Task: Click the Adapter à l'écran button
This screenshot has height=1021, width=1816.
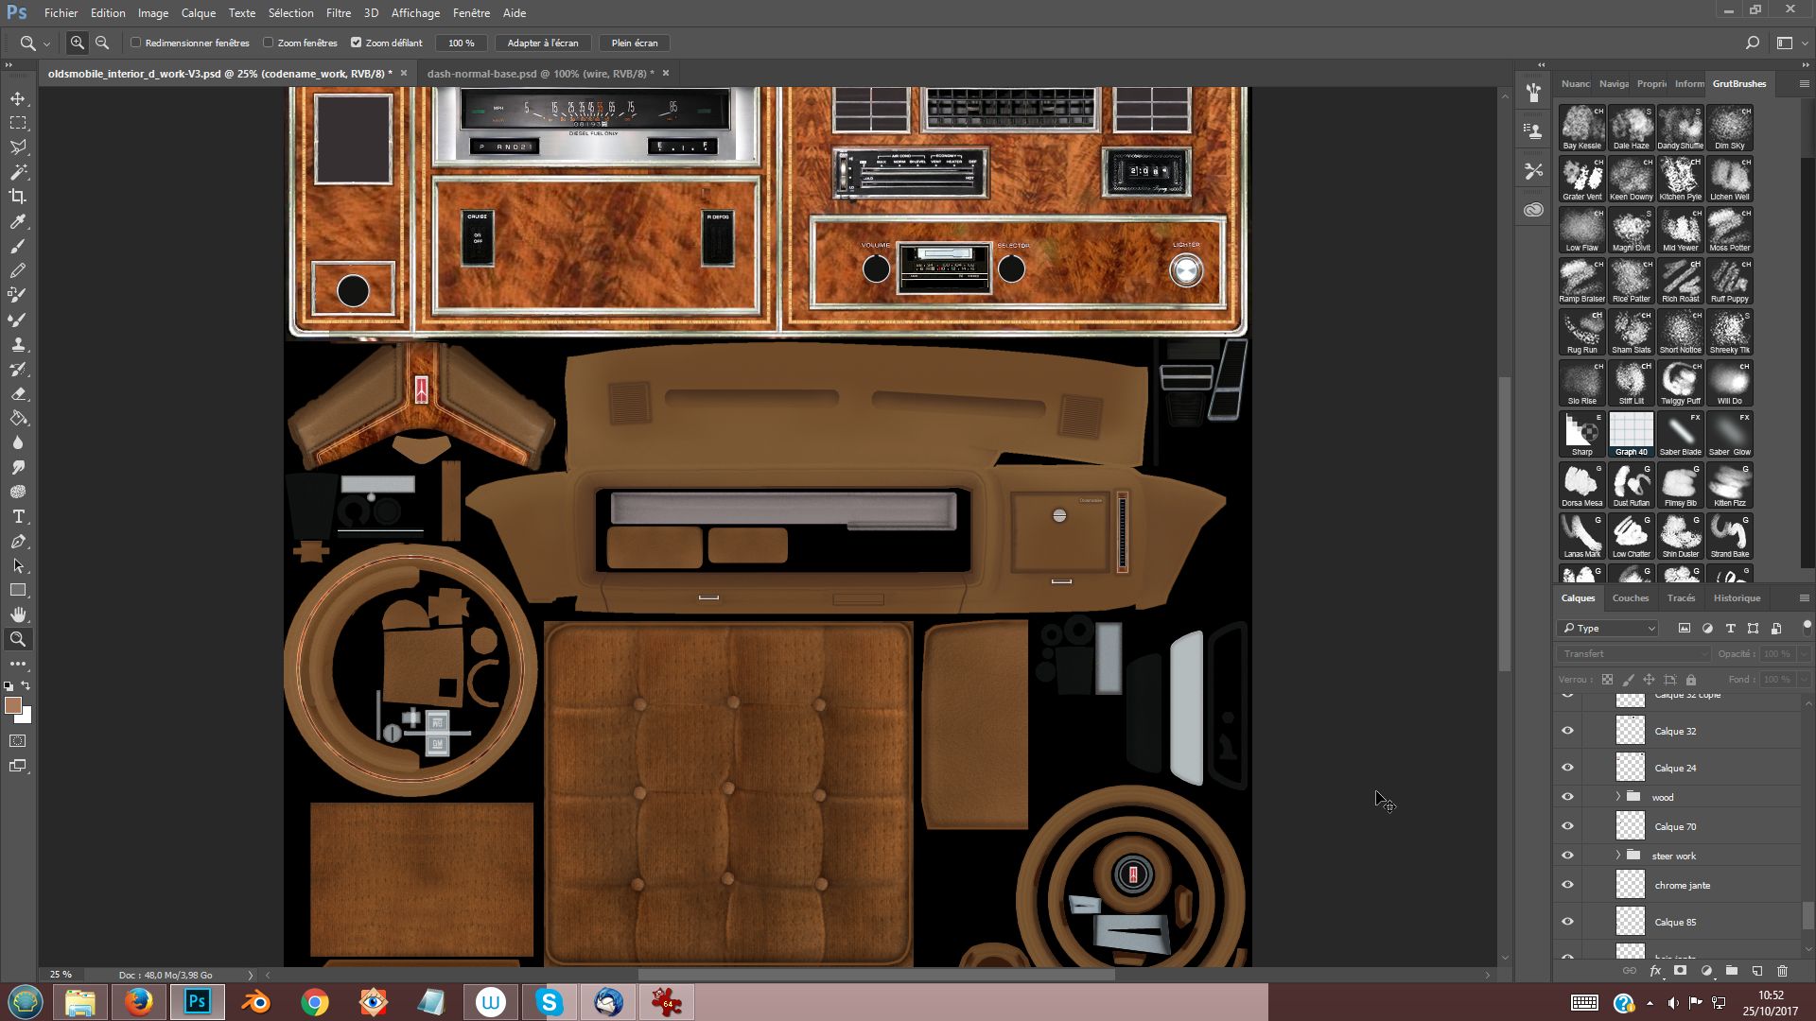Action: (x=542, y=43)
